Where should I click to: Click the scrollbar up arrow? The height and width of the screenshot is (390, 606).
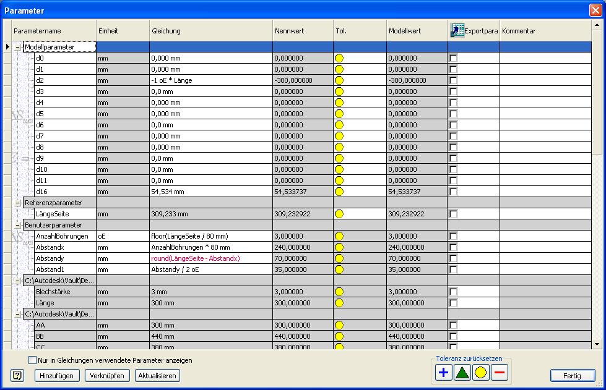[597, 25]
